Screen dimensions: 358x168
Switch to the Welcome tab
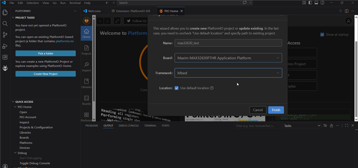[x=94, y=11]
